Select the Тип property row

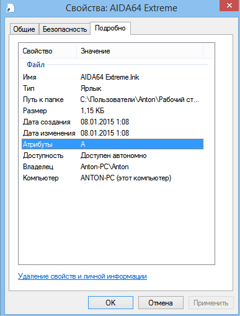[112, 88]
